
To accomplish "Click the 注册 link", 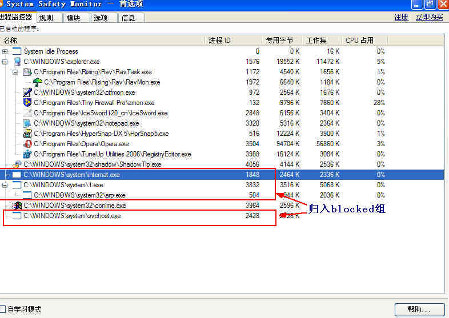I will pyautogui.click(x=401, y=17).
